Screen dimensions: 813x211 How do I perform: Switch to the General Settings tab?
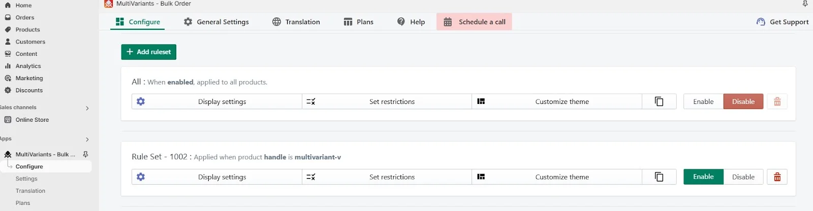click(x=216, y=22)
